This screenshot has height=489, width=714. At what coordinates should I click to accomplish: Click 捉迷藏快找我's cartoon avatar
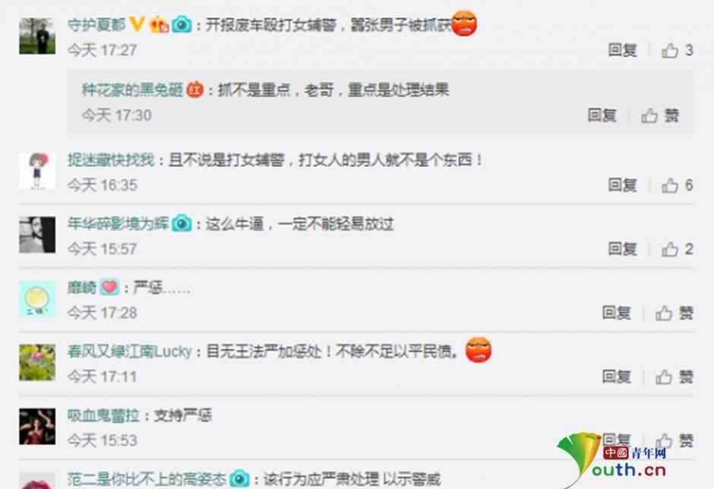pos(37,171)
